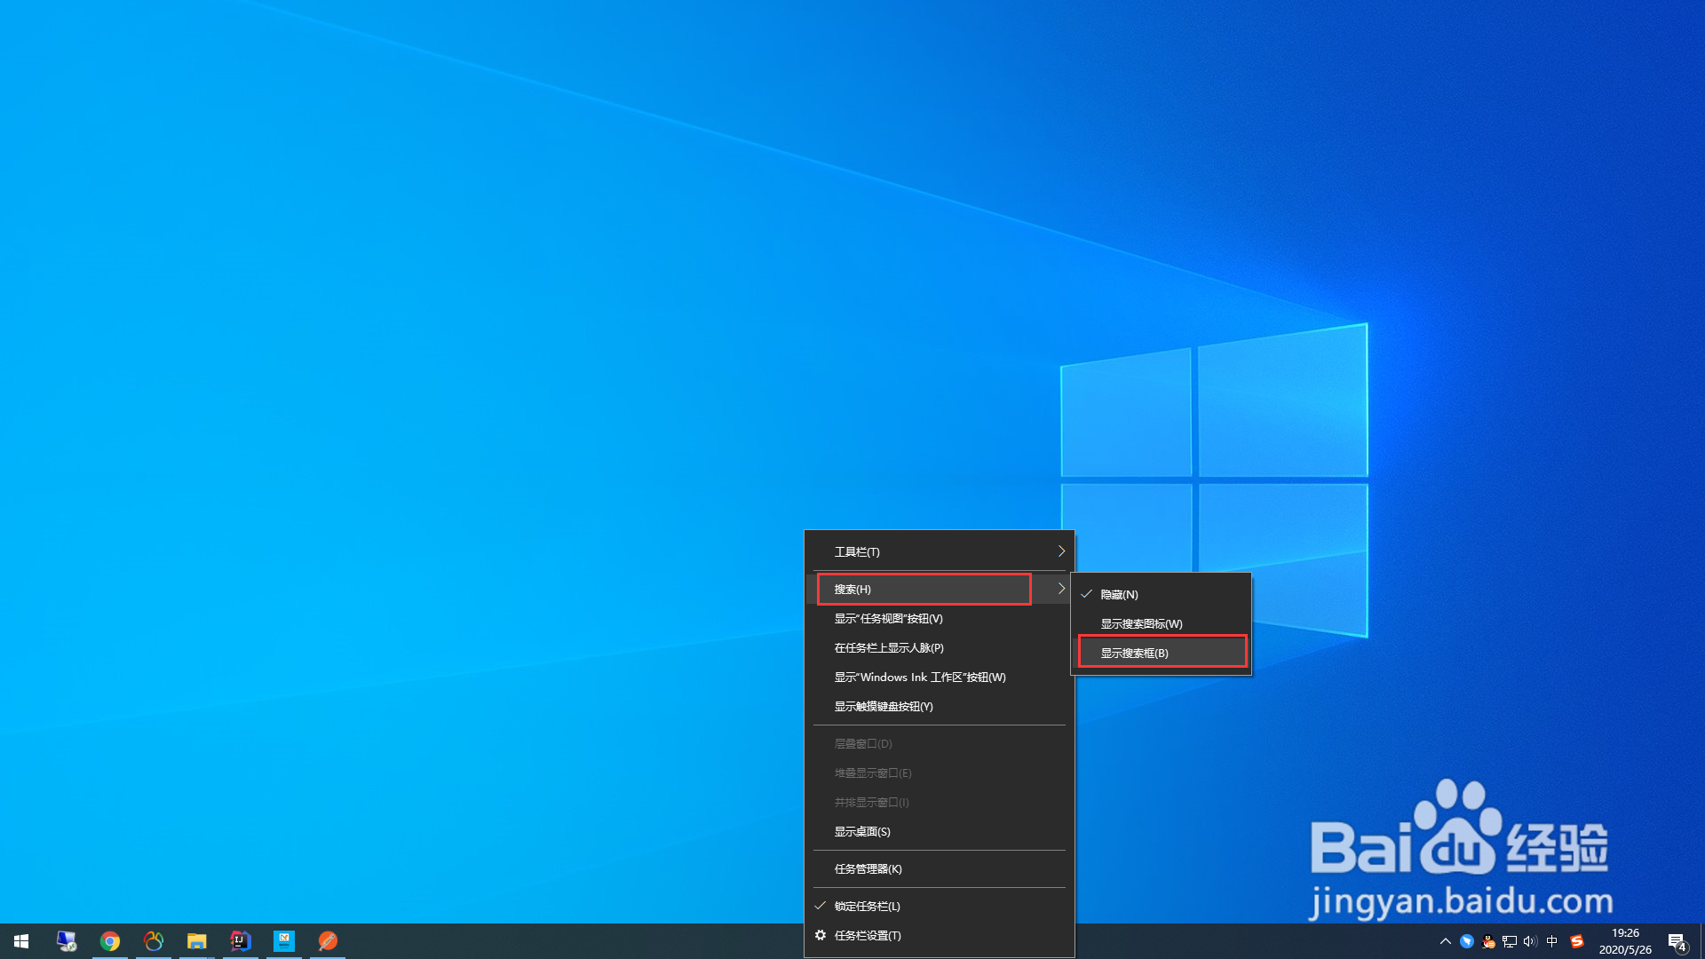The image size is (1705, 959).
Task: Open the 中 input language indicator
Action: pyautogui.click(x=1552, y=941)
